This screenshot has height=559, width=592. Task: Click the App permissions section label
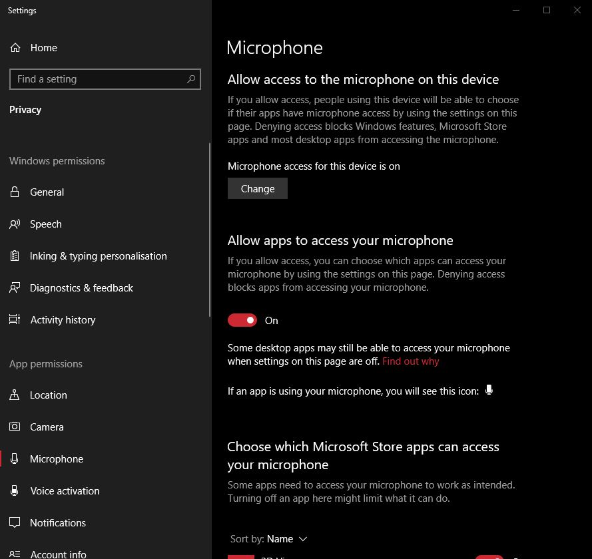[x=46, y=364]
